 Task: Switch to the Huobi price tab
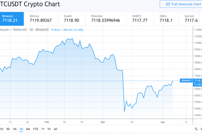72,19
